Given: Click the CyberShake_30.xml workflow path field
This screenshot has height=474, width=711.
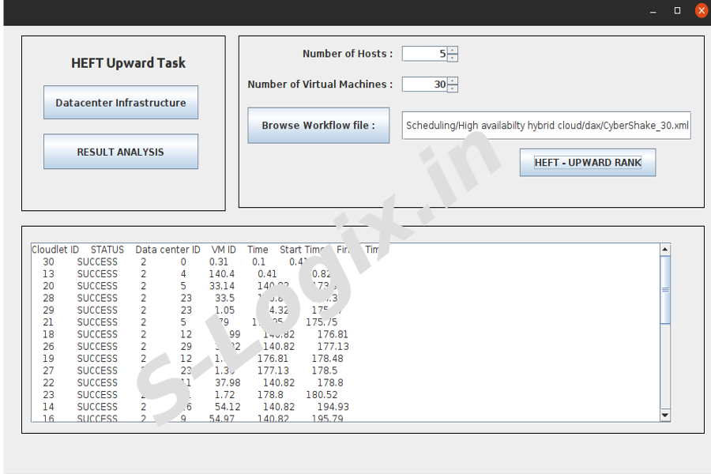Looking at the screenshot, I should (x=546, y=125).
